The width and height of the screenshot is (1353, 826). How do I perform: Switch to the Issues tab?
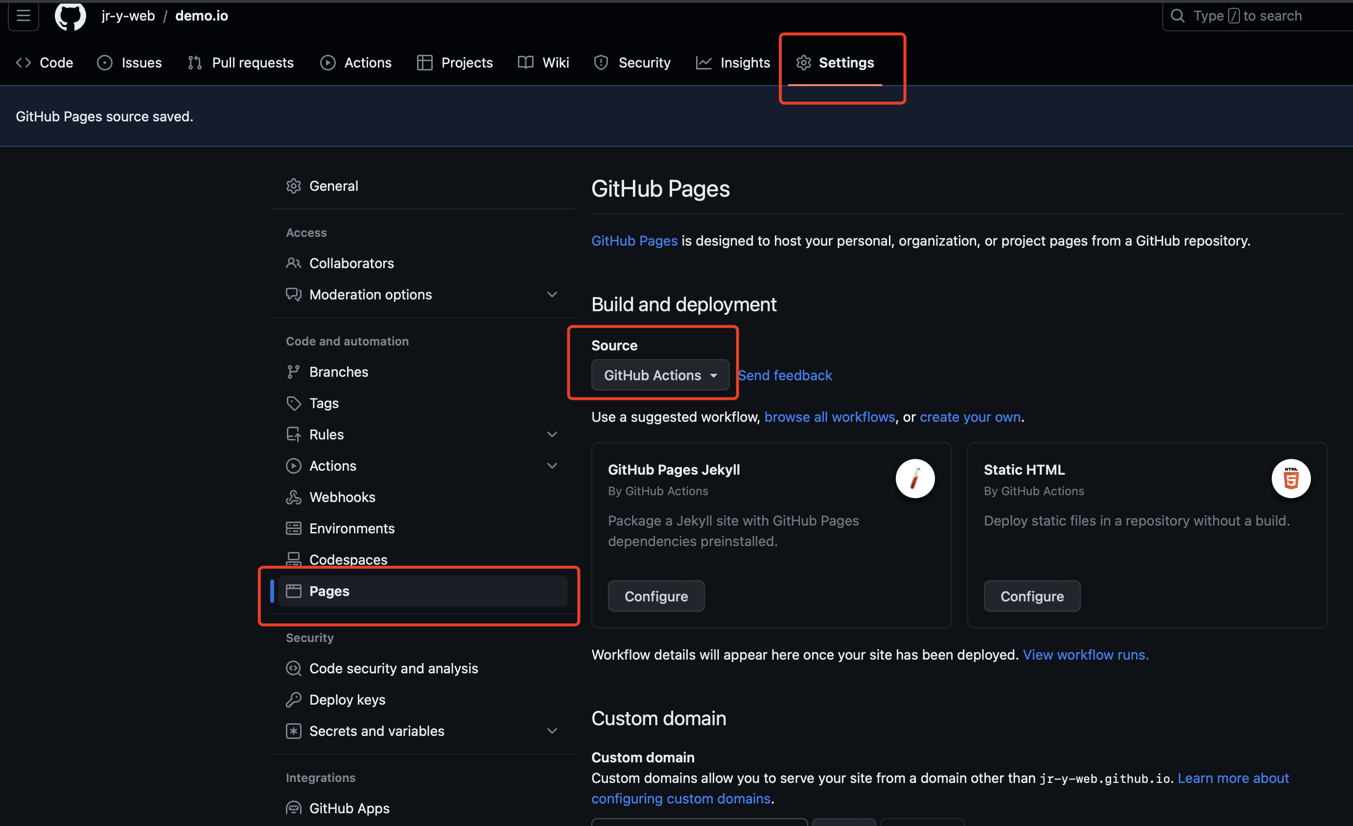point(130,63)
